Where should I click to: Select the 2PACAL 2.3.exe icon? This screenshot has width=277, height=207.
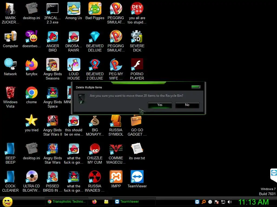pos(52,13)
